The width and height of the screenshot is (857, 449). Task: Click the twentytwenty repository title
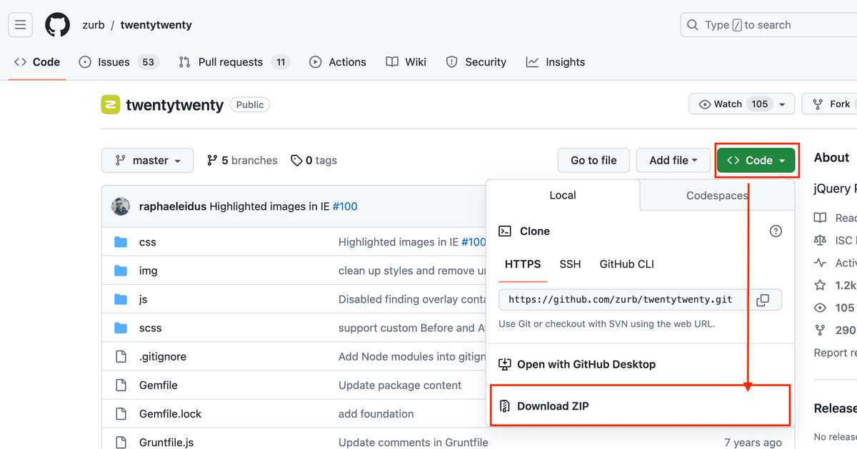pyautogui.click(x=174, y=105)
